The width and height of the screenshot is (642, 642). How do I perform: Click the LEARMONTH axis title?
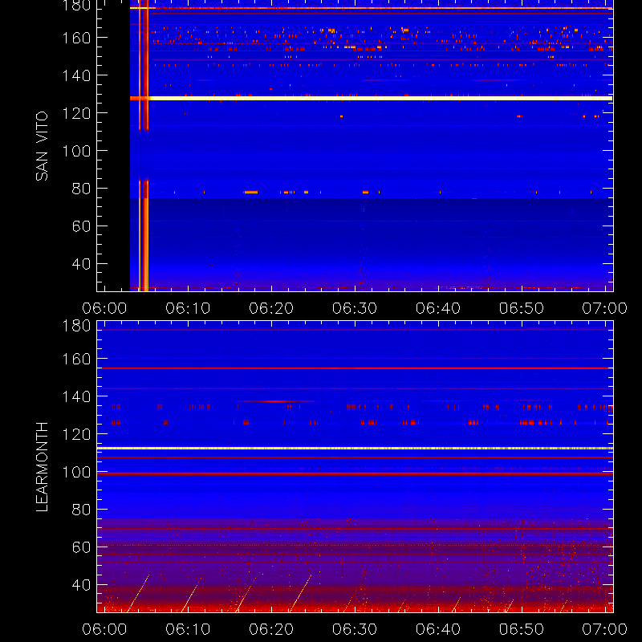tap(42, 467)
